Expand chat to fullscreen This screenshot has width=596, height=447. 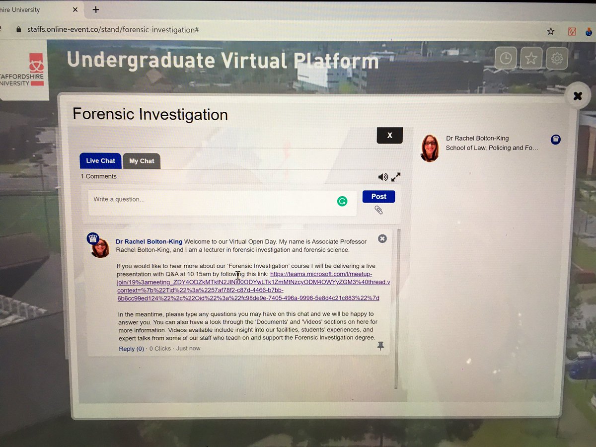tap(396, 177)
